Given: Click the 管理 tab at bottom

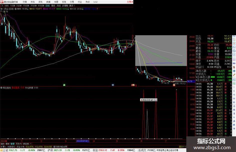Looking at the screenshot, I should 12,144.
